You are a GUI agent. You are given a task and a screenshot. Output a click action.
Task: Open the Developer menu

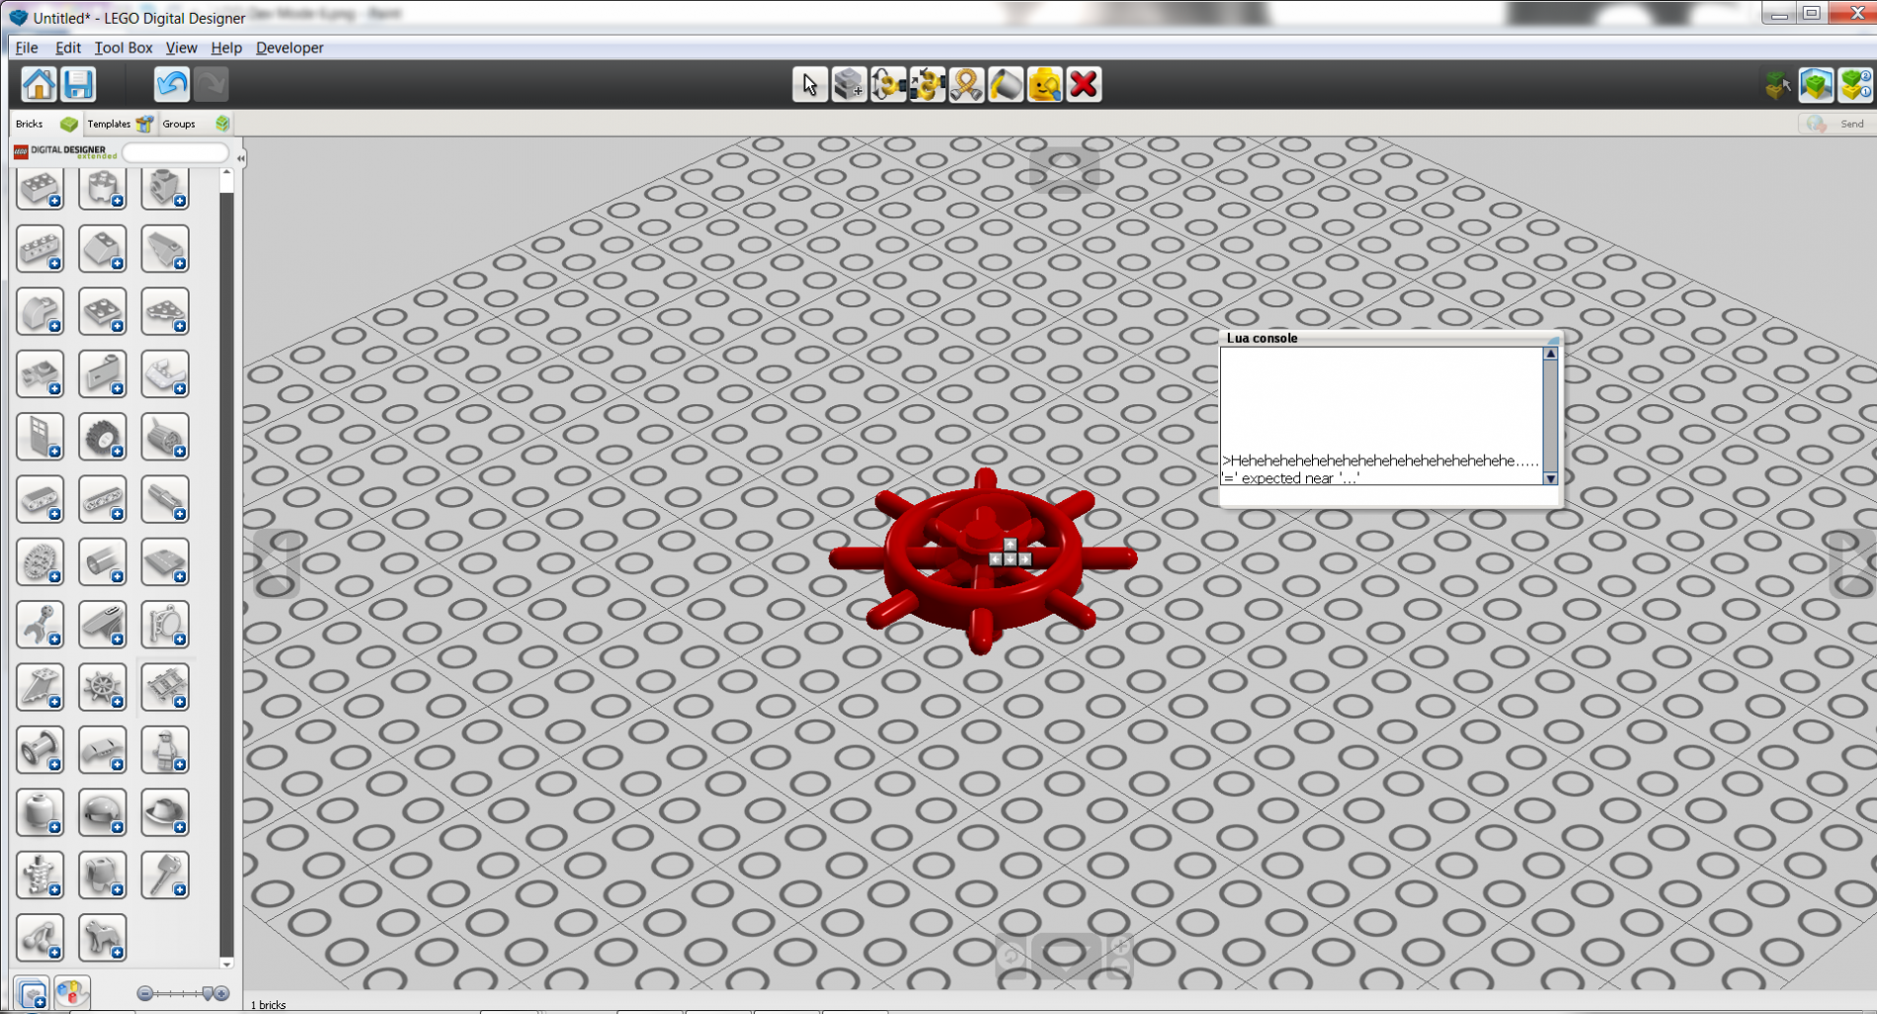289,47
